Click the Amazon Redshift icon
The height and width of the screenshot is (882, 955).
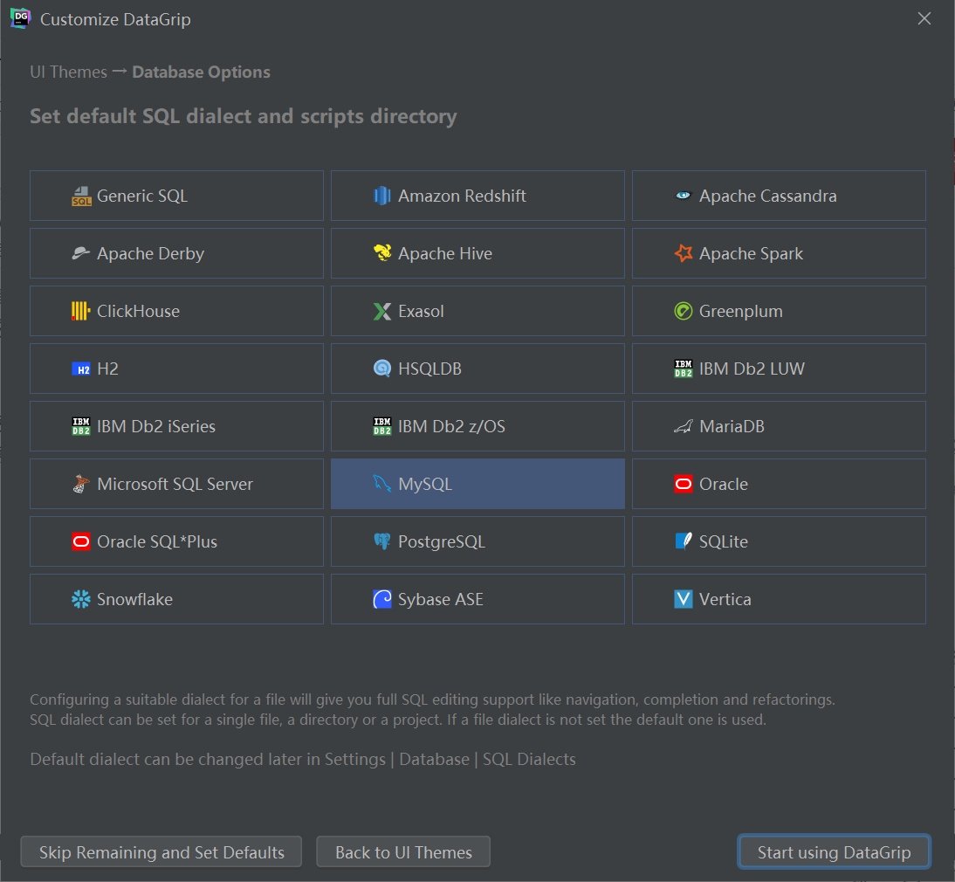click(381, 196)
